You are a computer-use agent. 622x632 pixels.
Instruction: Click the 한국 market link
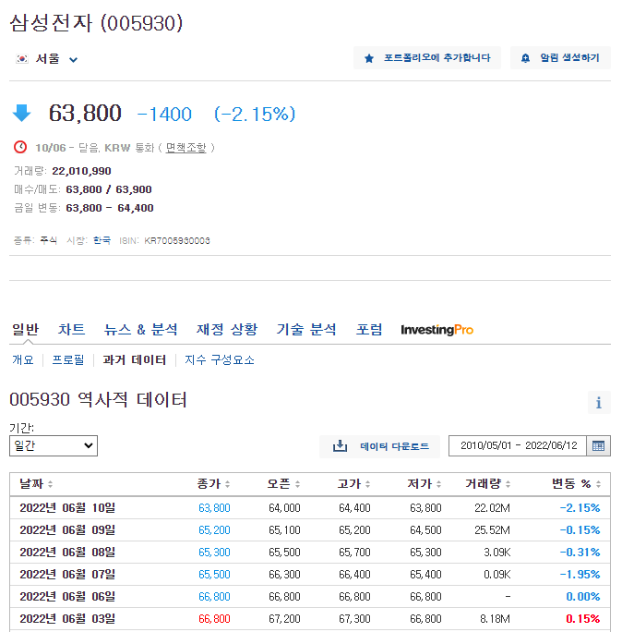coord(102,240)
